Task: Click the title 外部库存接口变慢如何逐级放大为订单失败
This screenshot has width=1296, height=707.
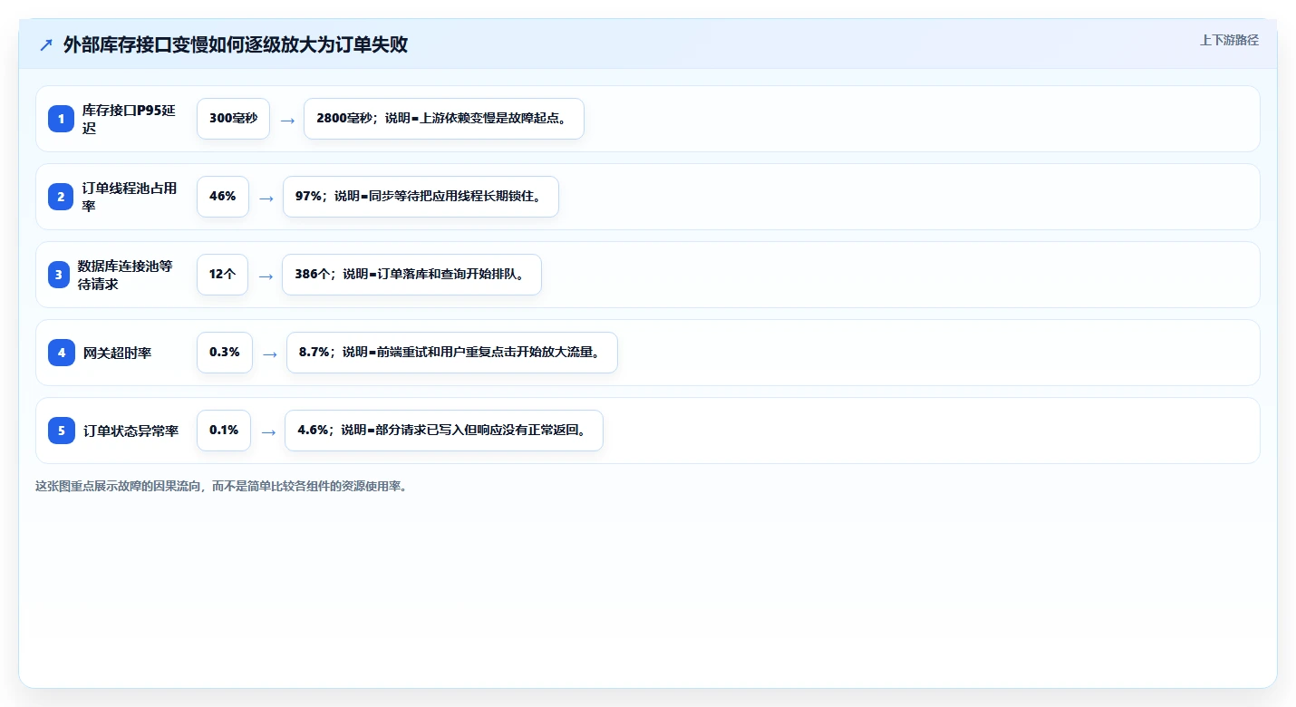Action: [x=236, y=45]
